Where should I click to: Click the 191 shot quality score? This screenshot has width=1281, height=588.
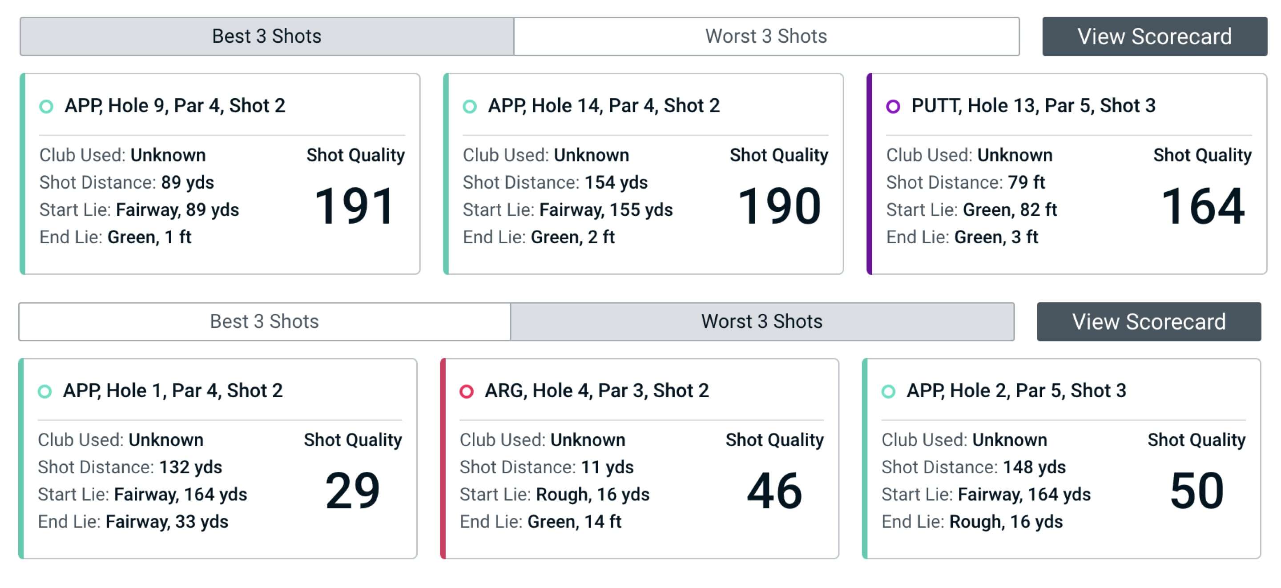click(354, 206)
